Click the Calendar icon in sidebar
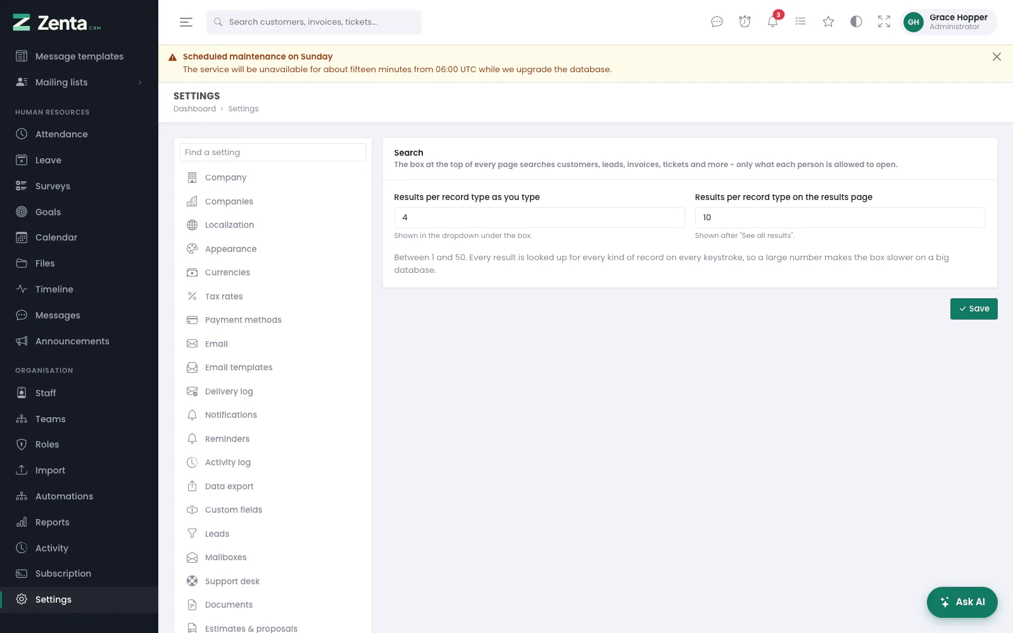The height and width of the screenshot is (633, 1013). [x=22, y=237]
